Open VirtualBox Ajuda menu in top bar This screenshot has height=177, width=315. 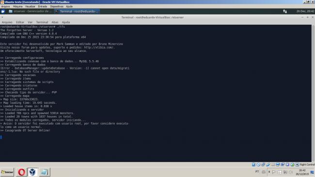tap(69, 6)
